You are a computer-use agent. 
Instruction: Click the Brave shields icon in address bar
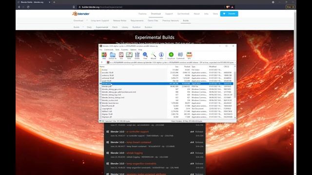click(x=228, y=7)
